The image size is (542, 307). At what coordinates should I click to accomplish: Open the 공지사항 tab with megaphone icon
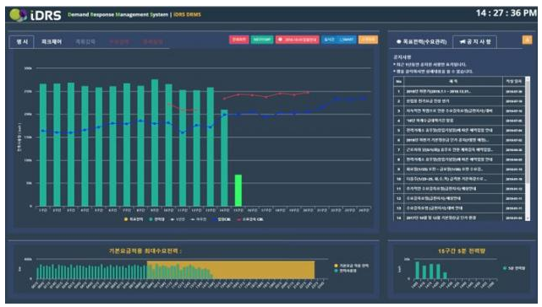(475, 41)
